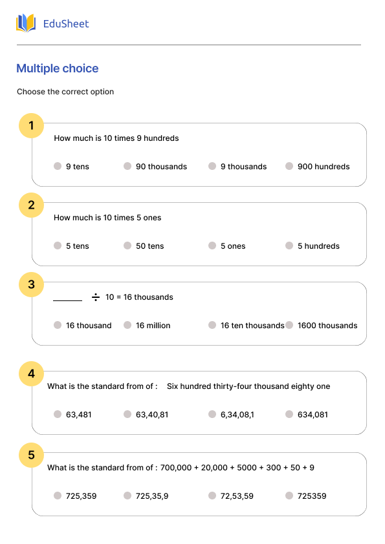Click the blank answer line in question 3

[67, 300]
